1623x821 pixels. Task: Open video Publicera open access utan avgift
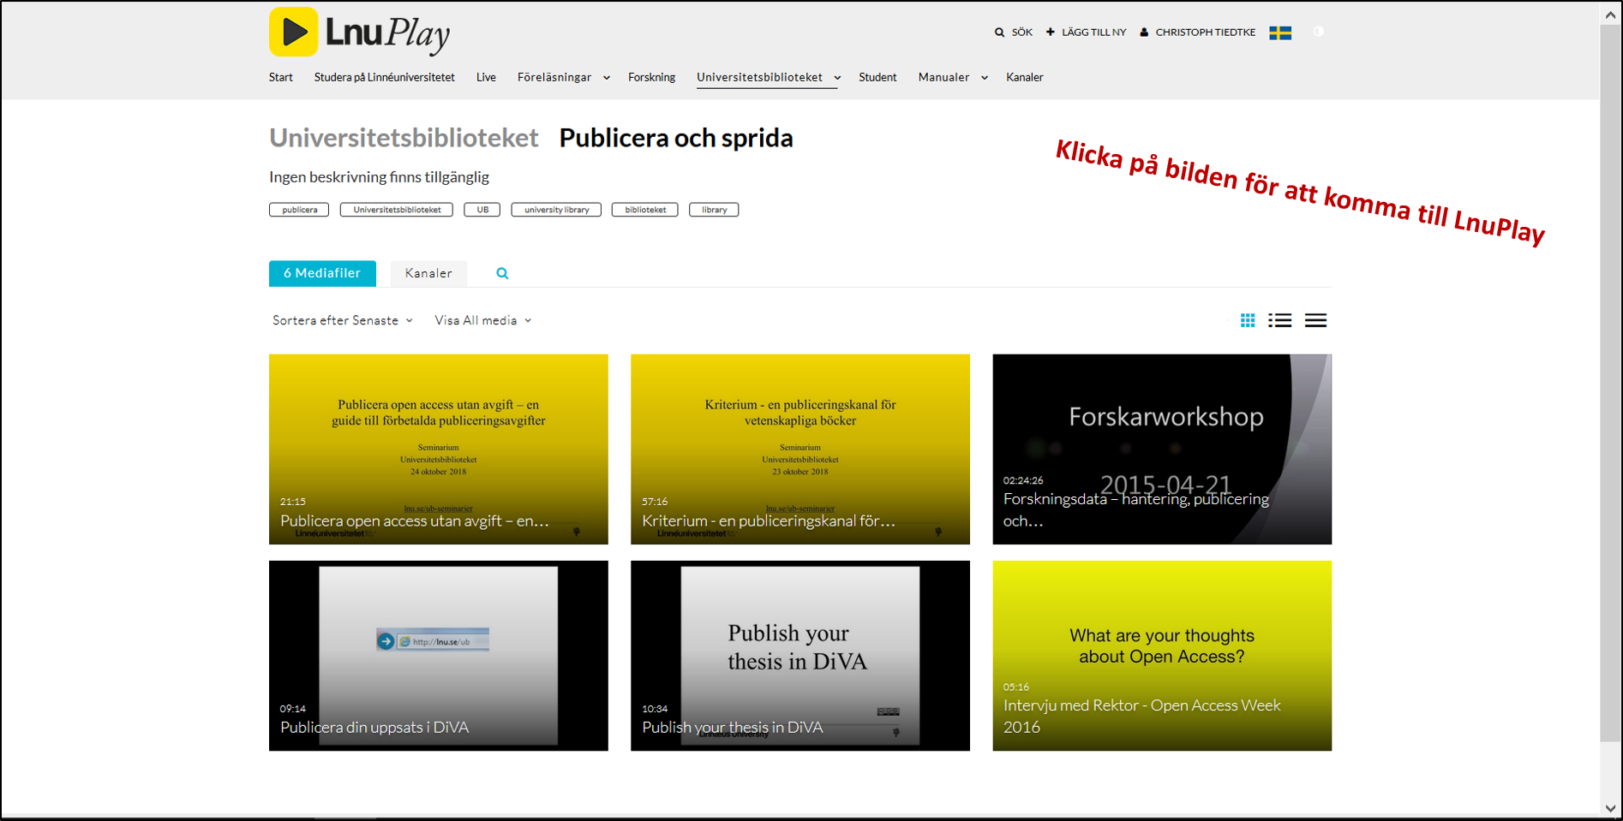[439, 449]
